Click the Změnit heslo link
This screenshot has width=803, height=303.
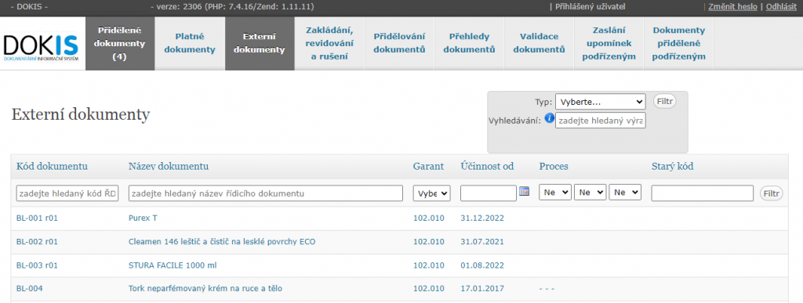click(x=733, y=7)
